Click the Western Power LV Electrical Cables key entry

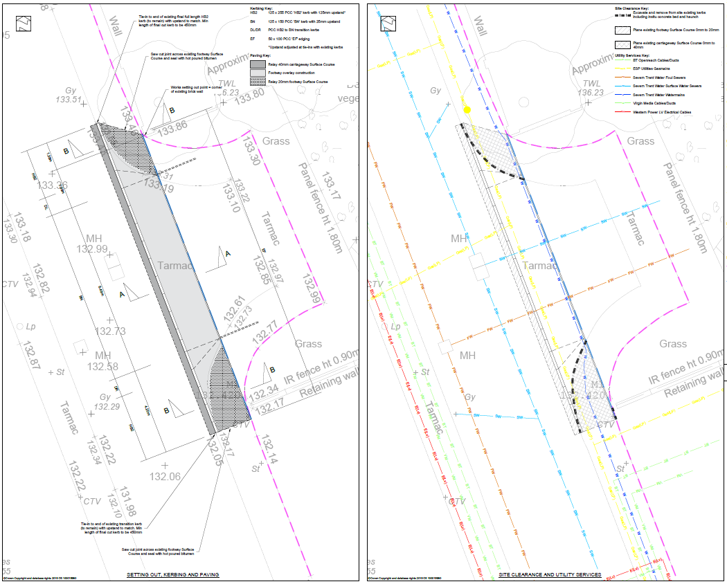661,112
